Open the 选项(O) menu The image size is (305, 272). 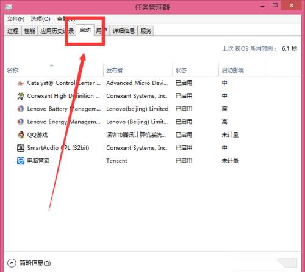coord(40,19)
